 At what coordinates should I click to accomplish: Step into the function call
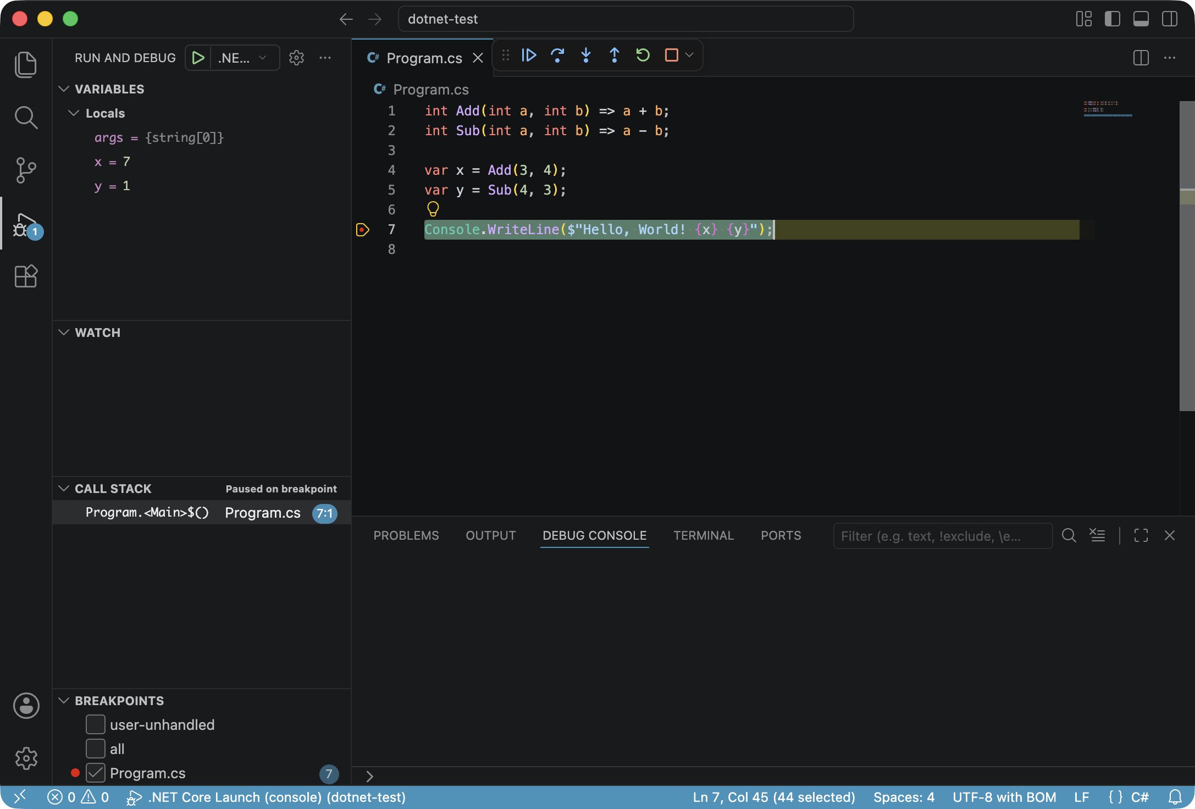pos(586,55)
